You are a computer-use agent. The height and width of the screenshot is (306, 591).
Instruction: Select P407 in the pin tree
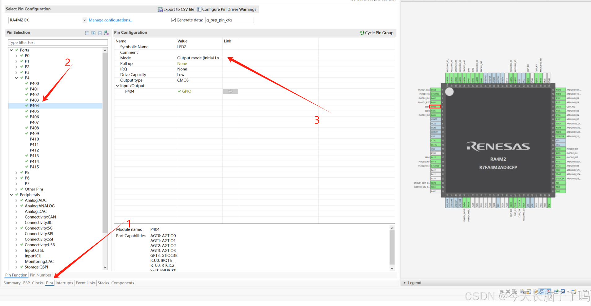(x=34, y=122)
